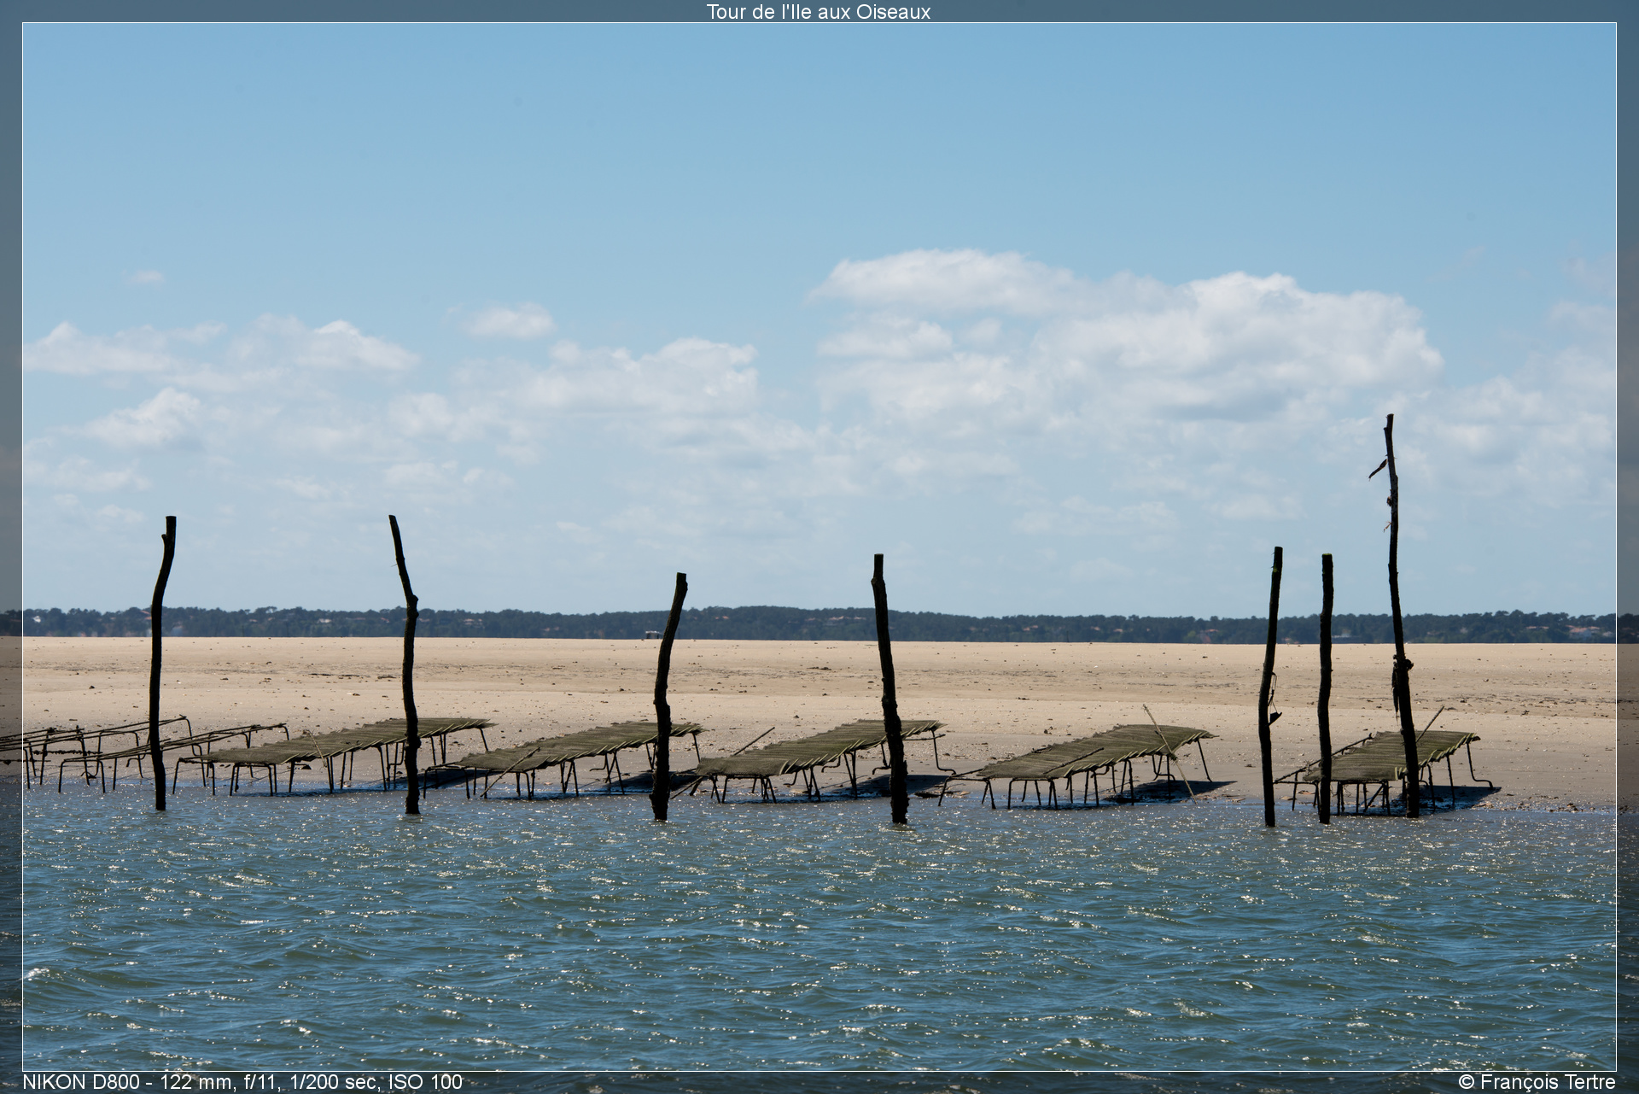Click the '© François Tertre' copyright credit

(1537, 1082)
